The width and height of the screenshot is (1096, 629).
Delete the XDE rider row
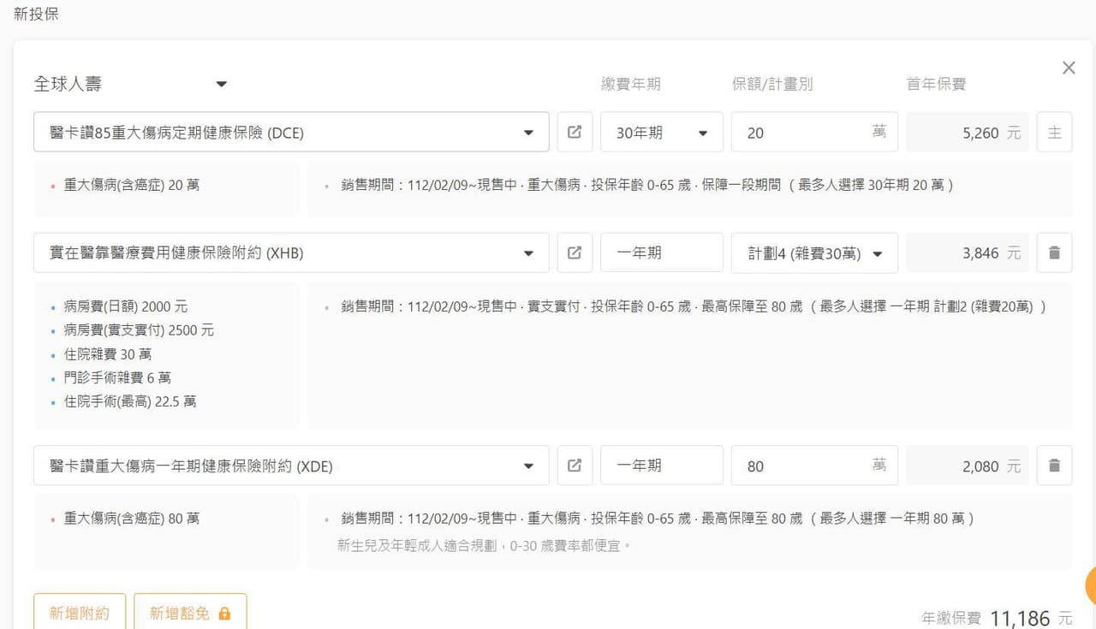coord(1054,466)
